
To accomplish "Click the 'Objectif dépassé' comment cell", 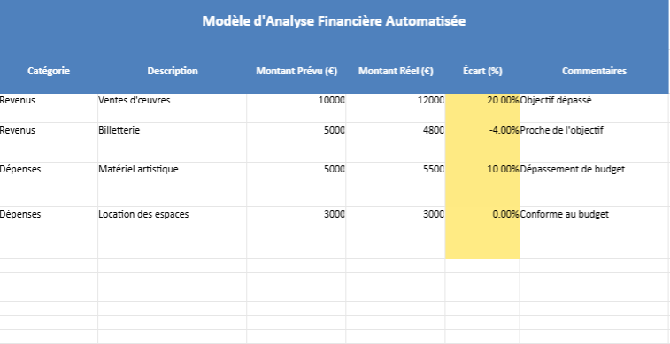I will pos(594,109).
